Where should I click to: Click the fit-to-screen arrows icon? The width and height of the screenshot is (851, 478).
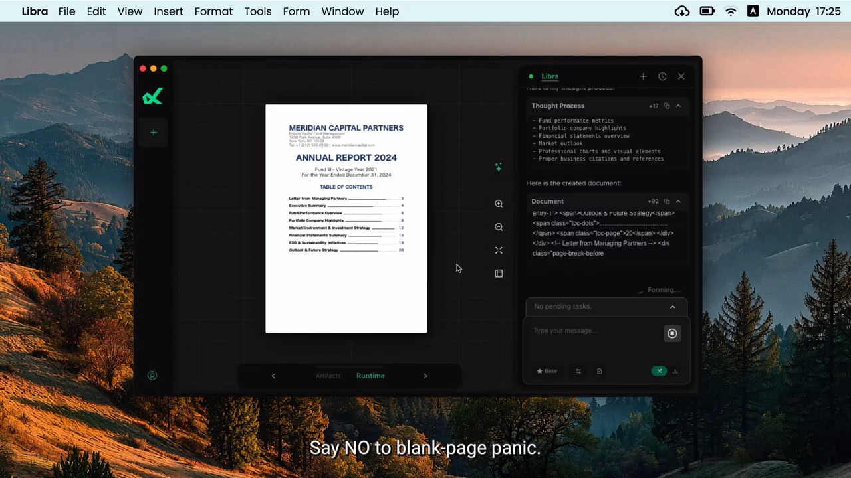click(499, 250)
